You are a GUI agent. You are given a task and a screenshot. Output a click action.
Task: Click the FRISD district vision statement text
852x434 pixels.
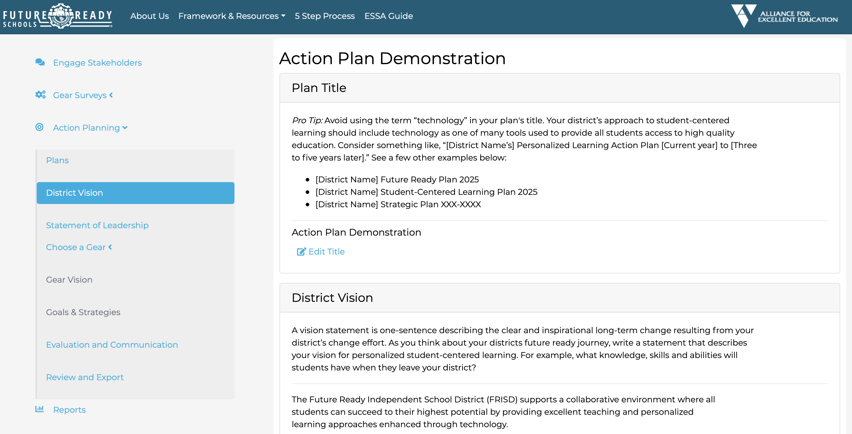(x=503, y=412)
